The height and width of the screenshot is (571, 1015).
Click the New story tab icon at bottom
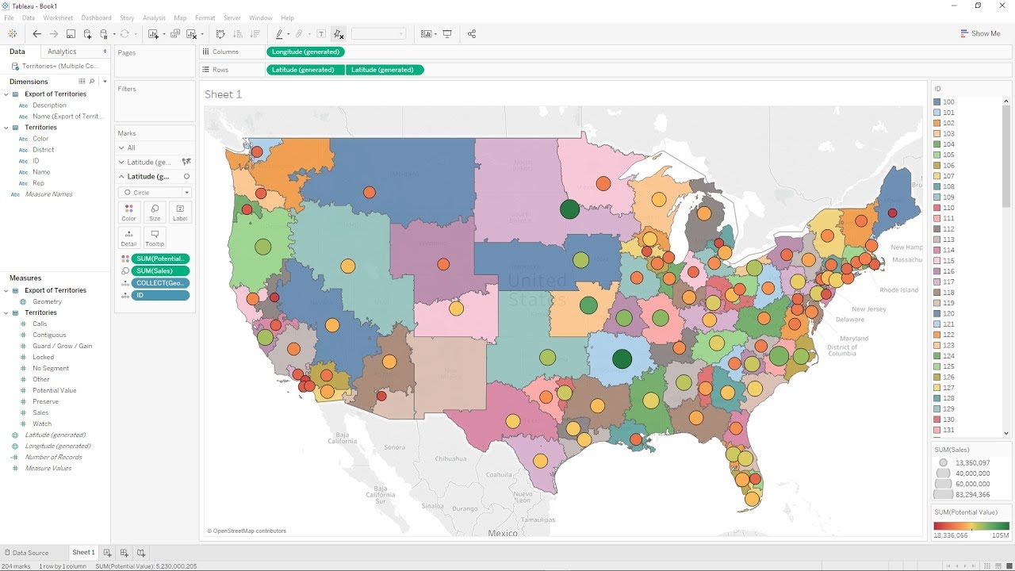141,553
